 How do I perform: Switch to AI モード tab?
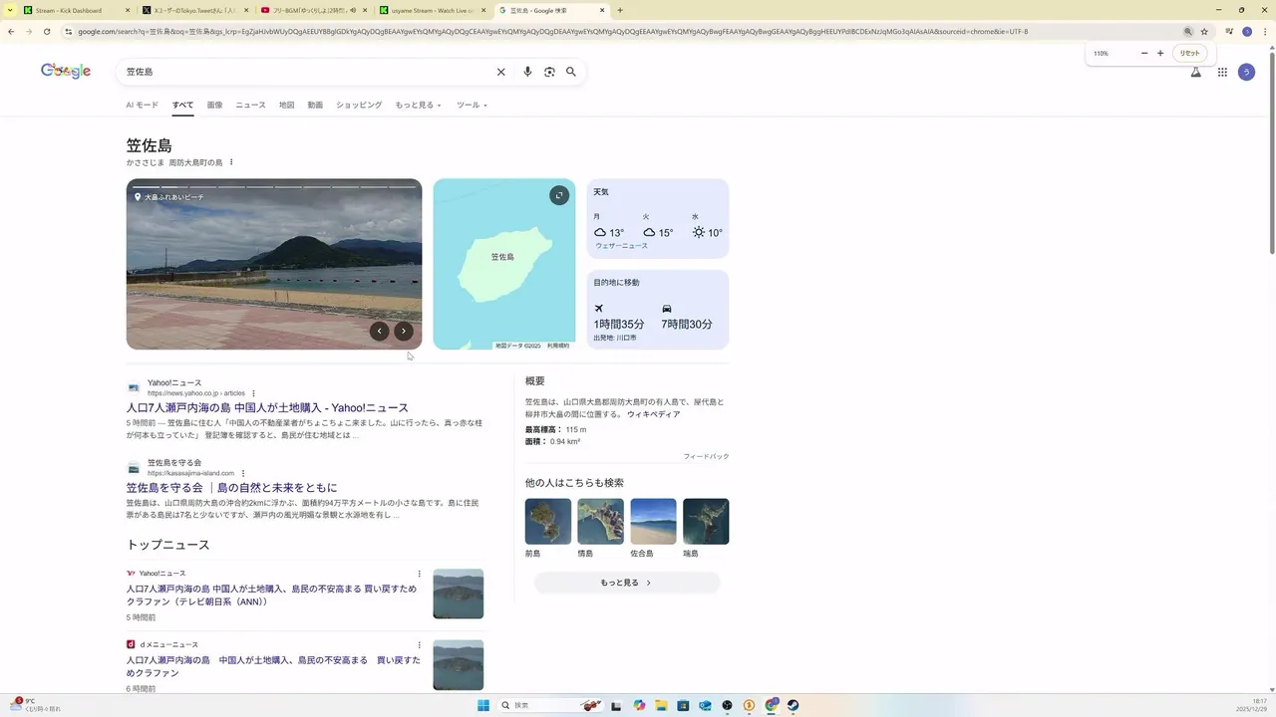tap(142, 105)
